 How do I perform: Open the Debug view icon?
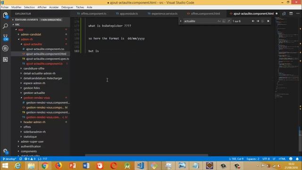[5, 48]
